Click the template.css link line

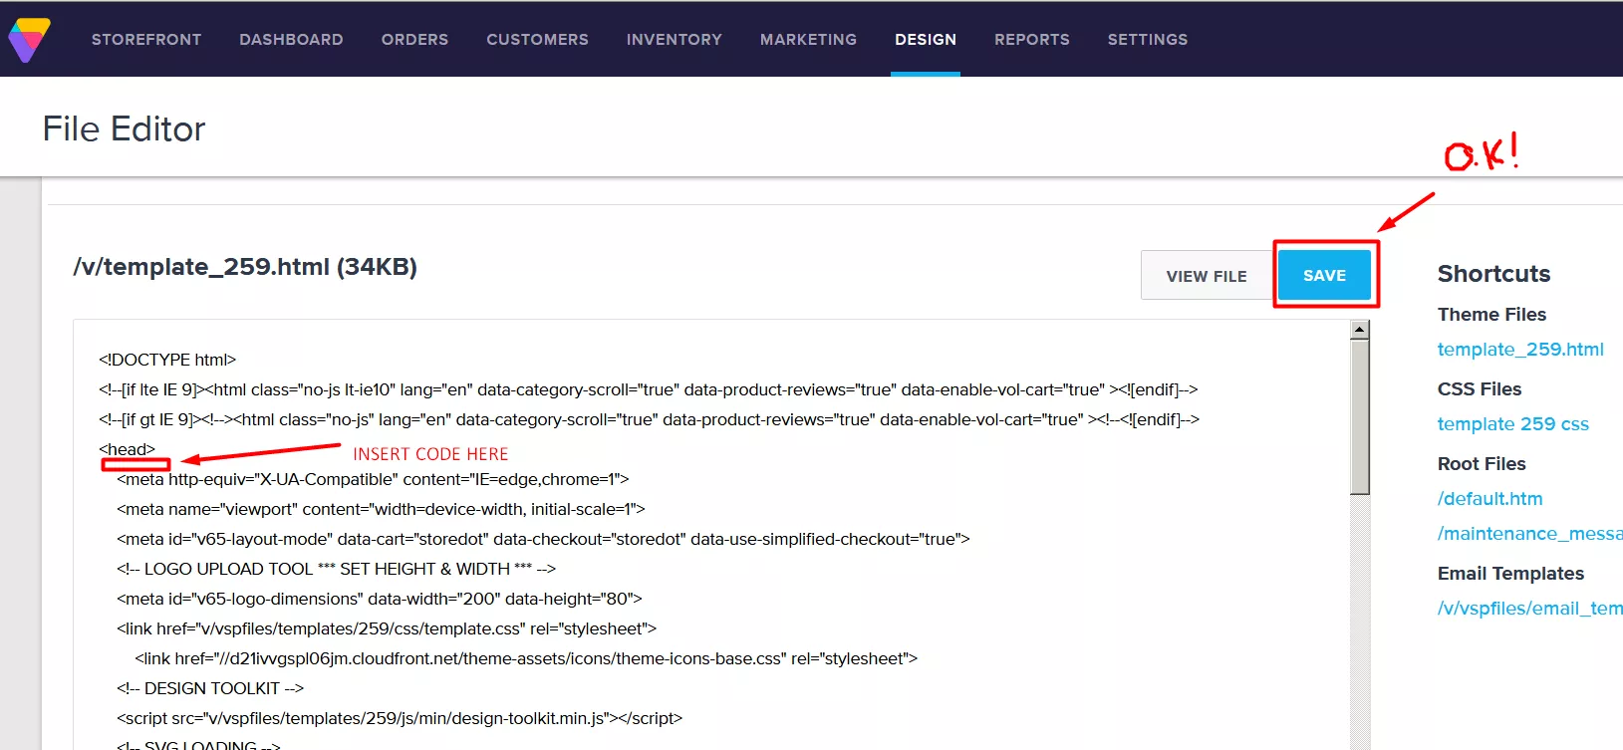tap(387, 628)
